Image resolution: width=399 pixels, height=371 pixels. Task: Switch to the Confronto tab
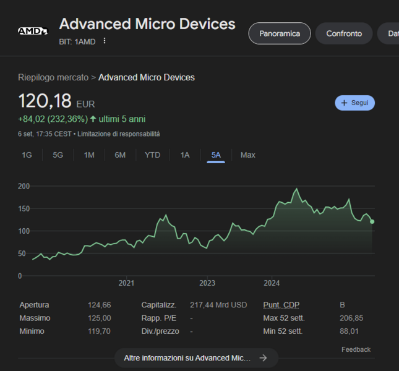(x=344, y=33)
